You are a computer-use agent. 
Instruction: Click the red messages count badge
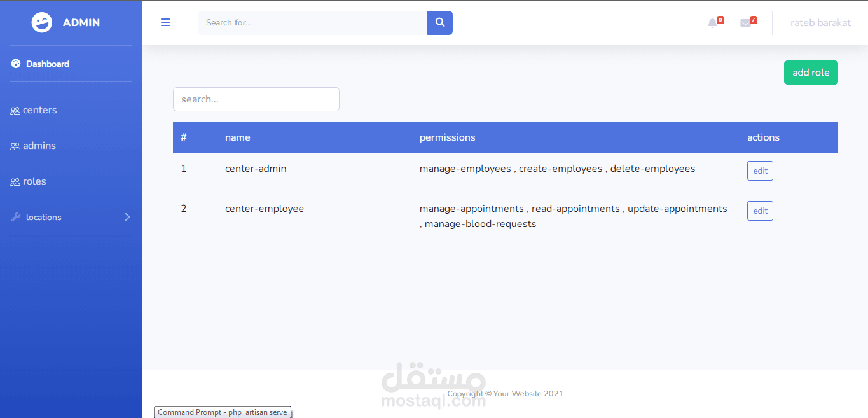[754, 20]
